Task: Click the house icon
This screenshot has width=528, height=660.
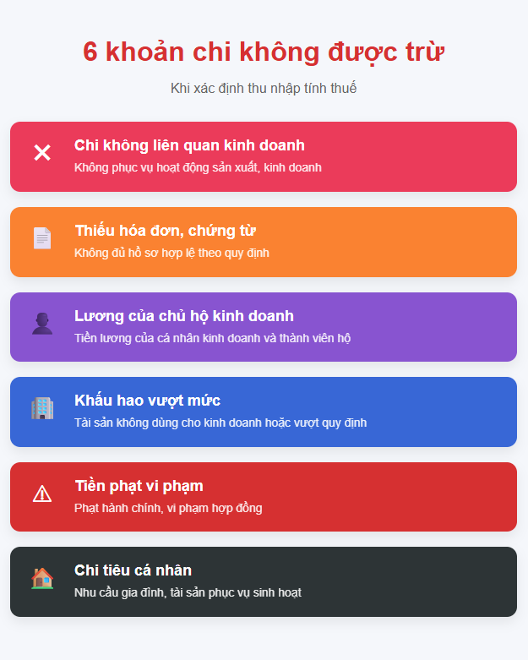Action: tap(42, 579)
